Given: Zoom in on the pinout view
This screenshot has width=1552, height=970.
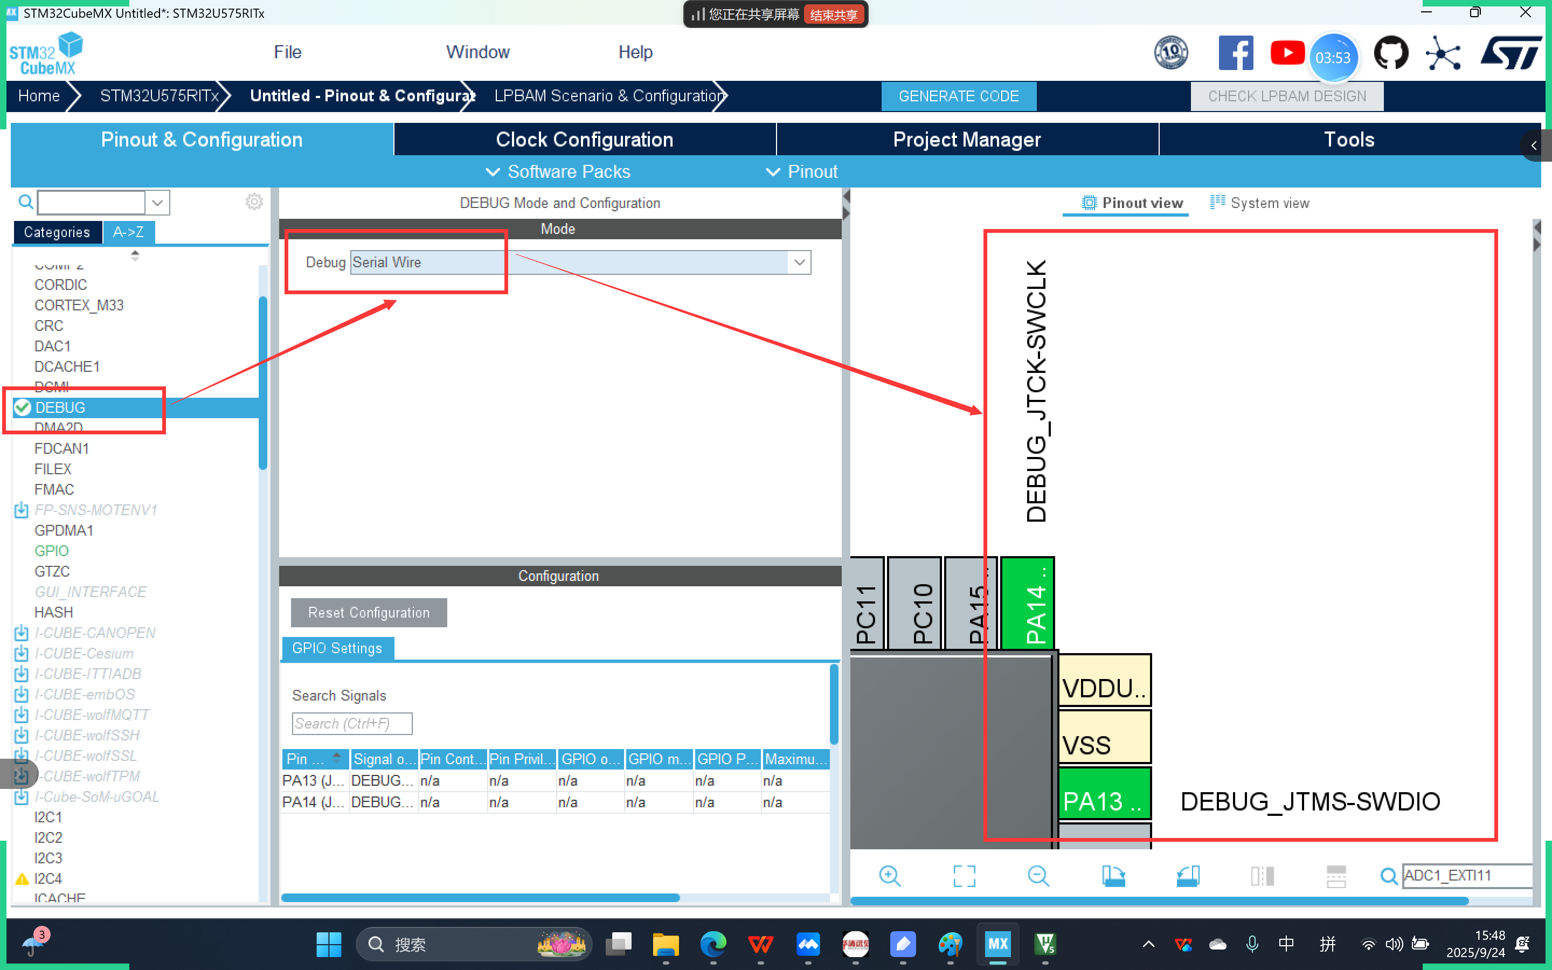Looking at the screenshot, I should point(890,876).
